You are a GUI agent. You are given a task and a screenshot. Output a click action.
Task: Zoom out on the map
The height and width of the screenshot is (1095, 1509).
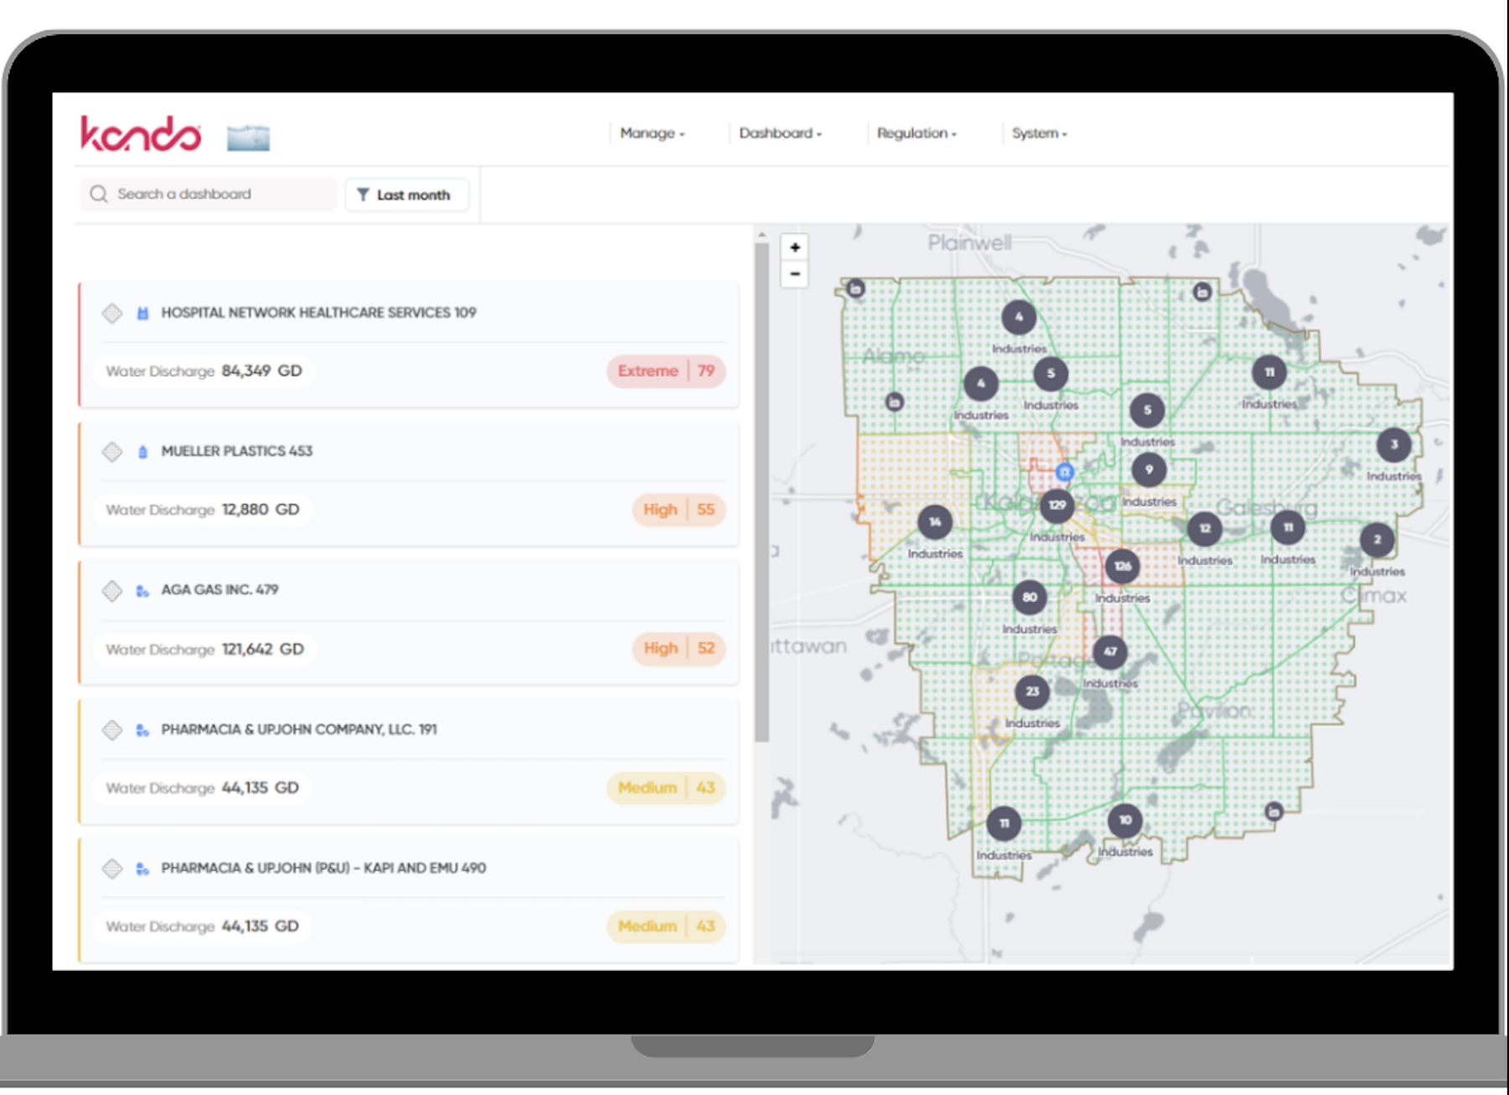pos(795,274)
